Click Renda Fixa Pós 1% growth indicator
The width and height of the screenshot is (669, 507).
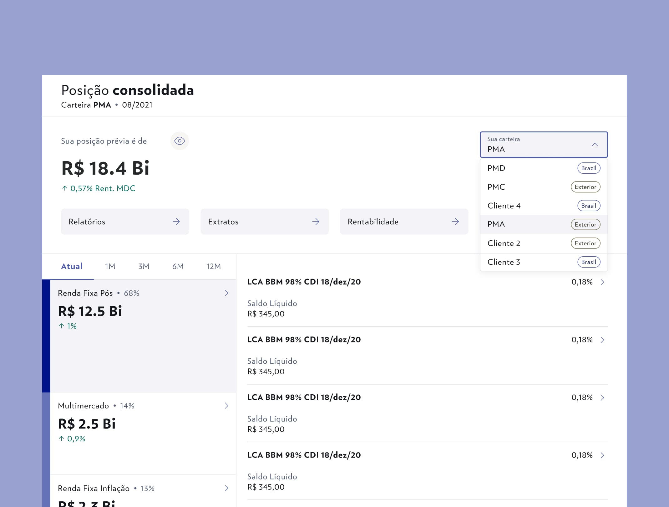(68, 326)
